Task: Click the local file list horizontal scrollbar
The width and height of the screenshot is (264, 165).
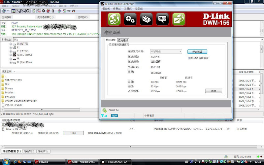Action: tap(42, 110)
